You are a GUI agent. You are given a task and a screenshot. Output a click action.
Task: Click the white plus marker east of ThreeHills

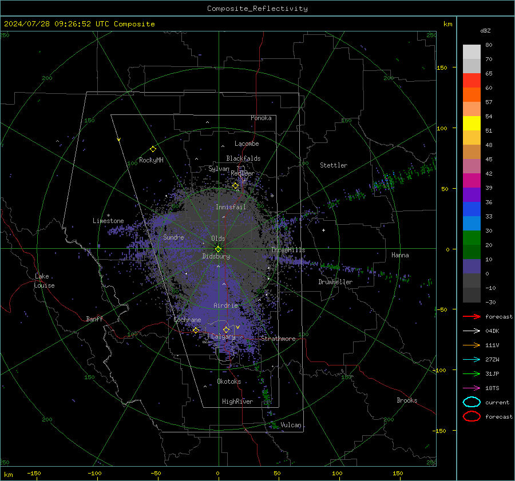pos(323,230)
